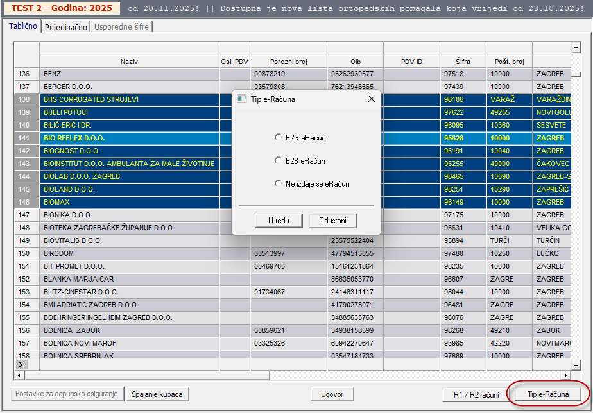
Task: Select the B2G eRačun radio option
Action: [278, 137]
